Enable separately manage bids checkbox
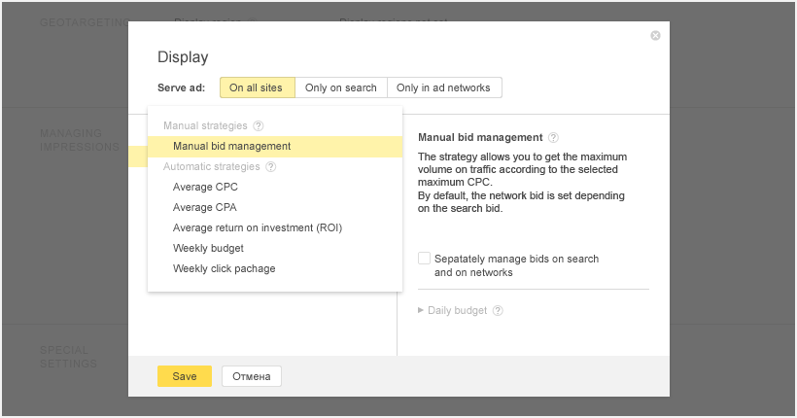This screenshot has height=418, width=797. (424, 258)
